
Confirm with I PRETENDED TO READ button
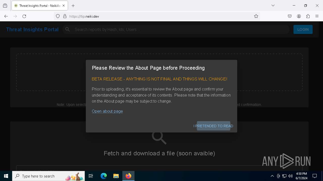tap(213, 126)
